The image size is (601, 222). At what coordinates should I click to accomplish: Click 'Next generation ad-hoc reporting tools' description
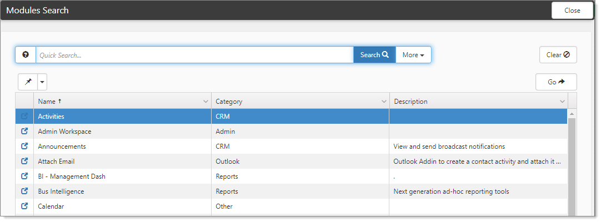click(x=451, y=191)
